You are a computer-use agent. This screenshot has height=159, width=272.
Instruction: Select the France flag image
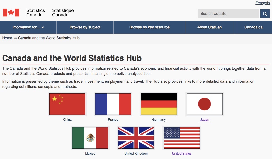point(113,104)
